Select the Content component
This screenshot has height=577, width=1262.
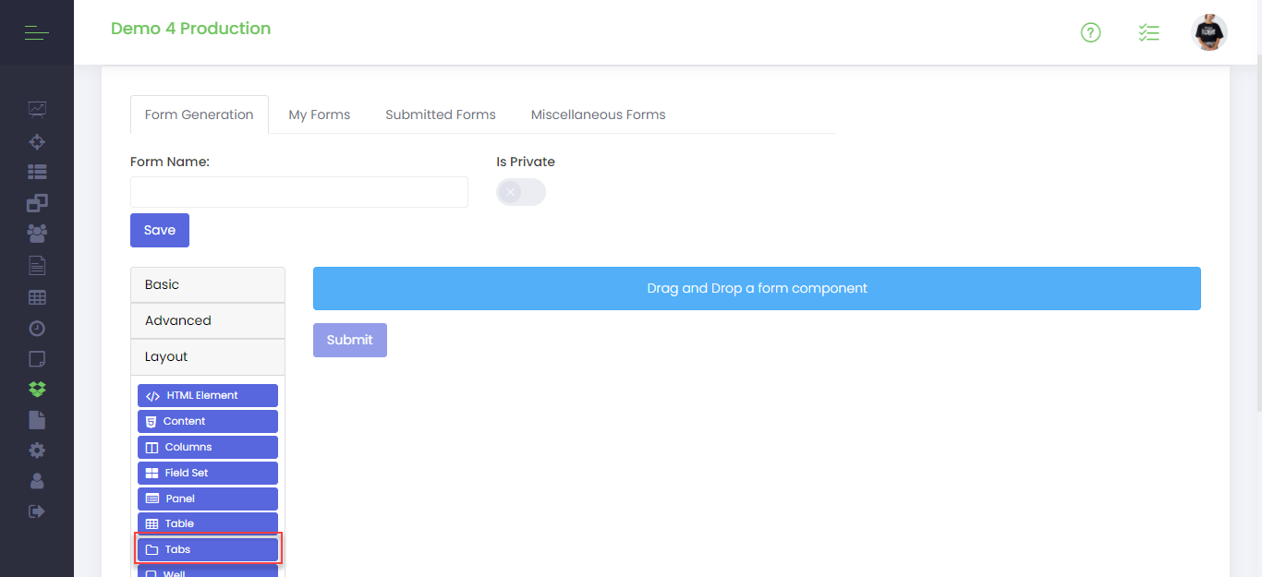208,421
